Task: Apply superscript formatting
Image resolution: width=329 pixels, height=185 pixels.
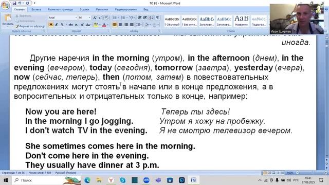Action: tap(82, 25)
